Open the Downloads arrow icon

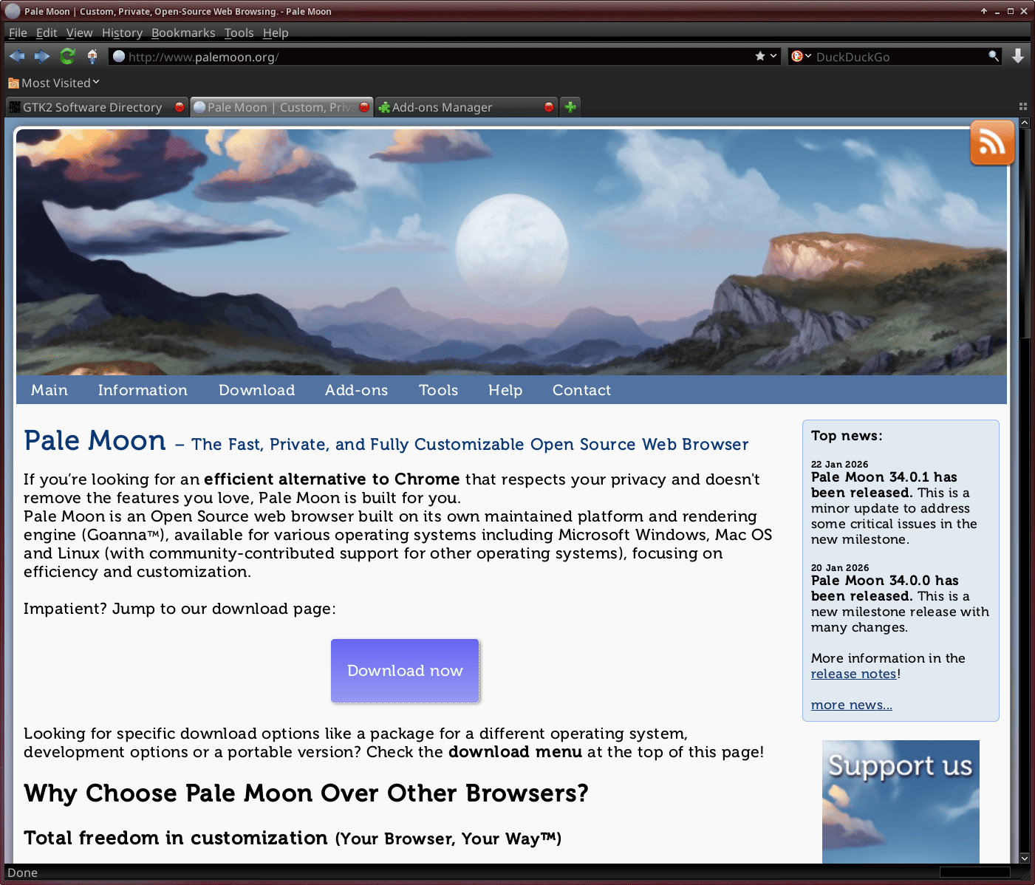[1017, 56]
